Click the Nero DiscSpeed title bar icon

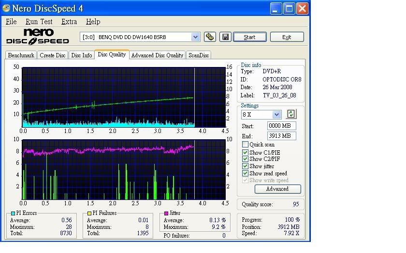pos(6,8)
